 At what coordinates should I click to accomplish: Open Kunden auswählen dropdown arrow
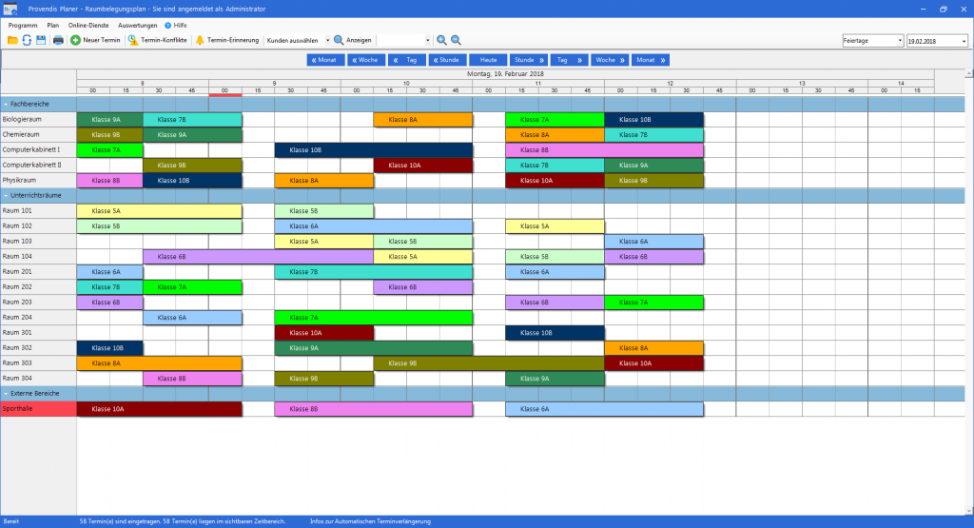point(328,40)
